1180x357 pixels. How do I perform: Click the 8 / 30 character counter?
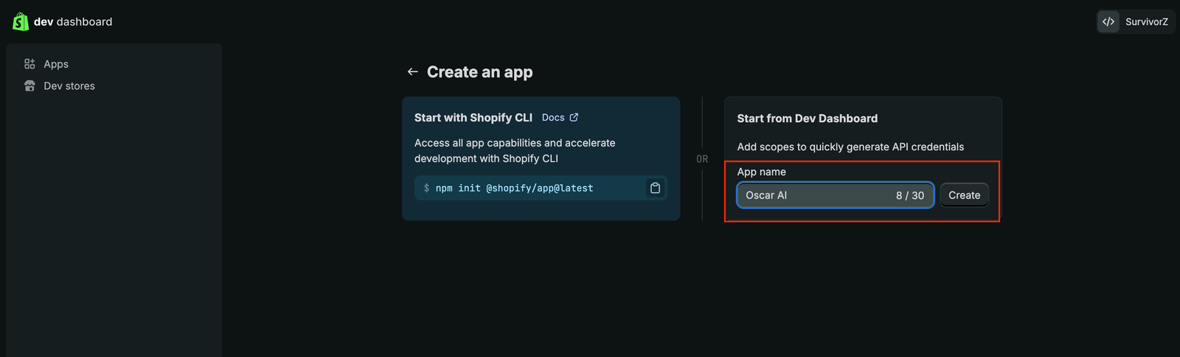click(909, 196)
